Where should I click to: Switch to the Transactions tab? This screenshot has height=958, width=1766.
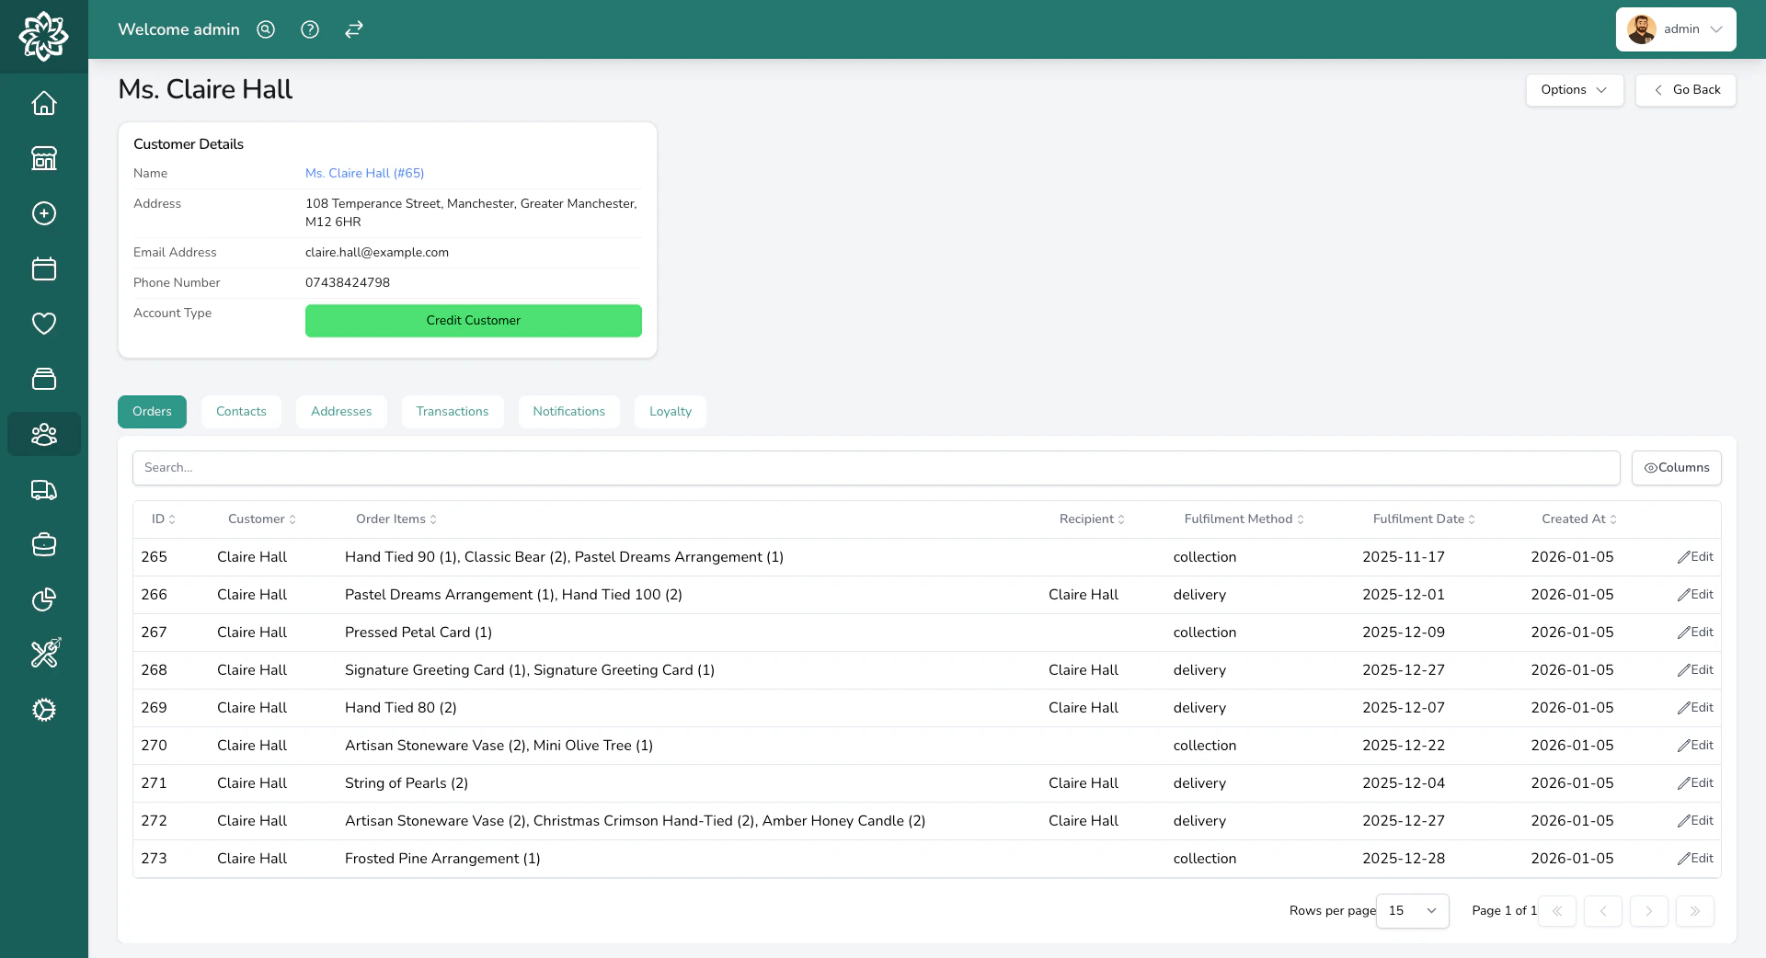453,412
